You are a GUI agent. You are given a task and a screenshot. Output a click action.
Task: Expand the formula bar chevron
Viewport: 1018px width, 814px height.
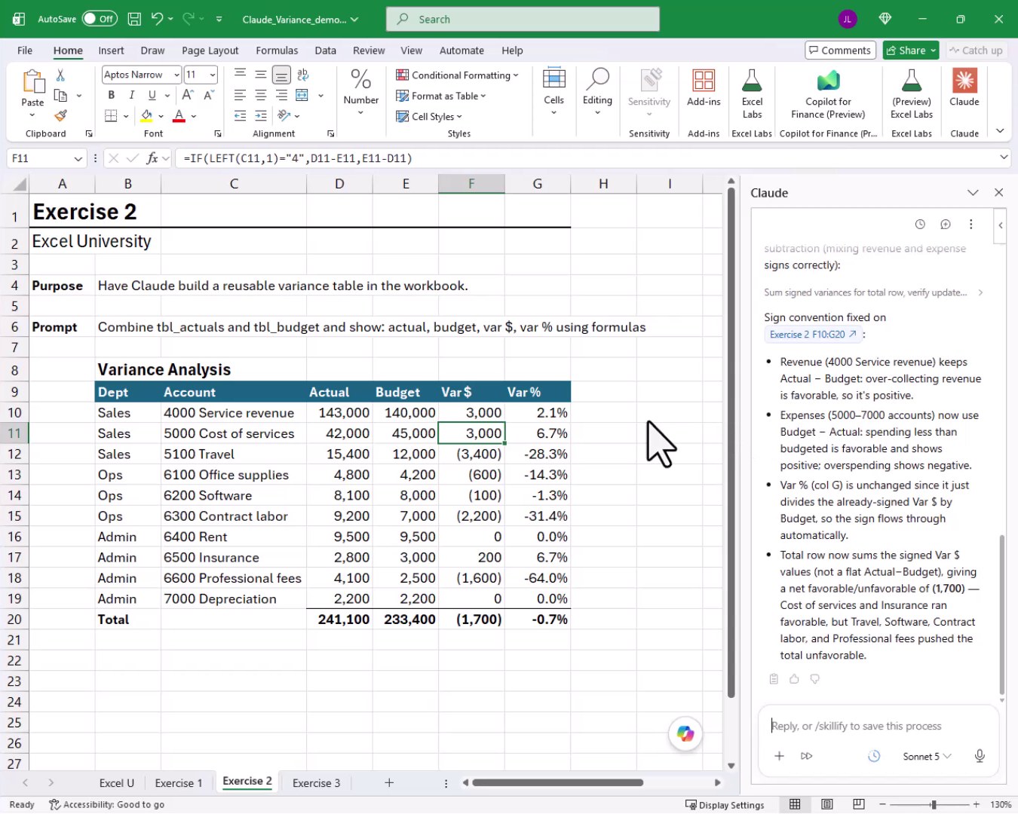pos(1004,158)
